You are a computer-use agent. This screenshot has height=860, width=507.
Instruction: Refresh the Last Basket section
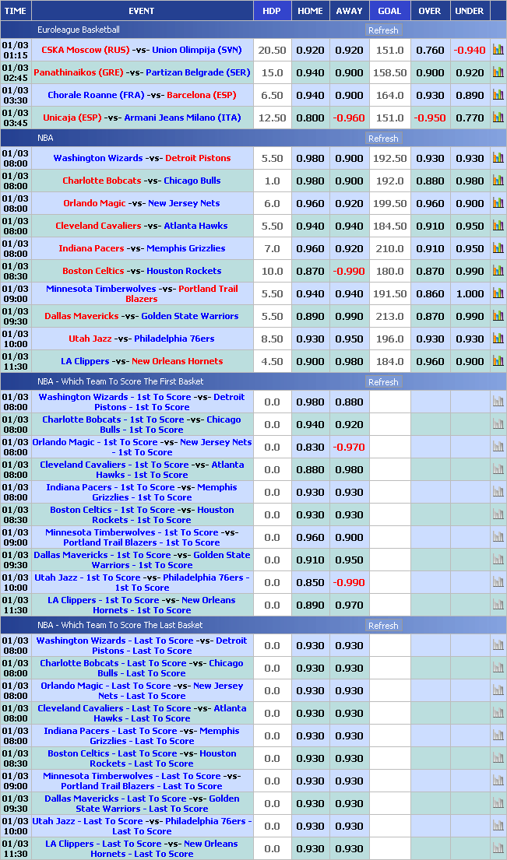click(x=382, y=626)
